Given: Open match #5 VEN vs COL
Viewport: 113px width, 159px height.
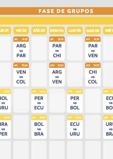Looking at the screenshot, I should (21, 74).
